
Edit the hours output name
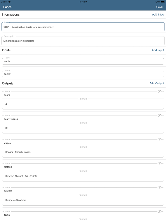[83, 95]
